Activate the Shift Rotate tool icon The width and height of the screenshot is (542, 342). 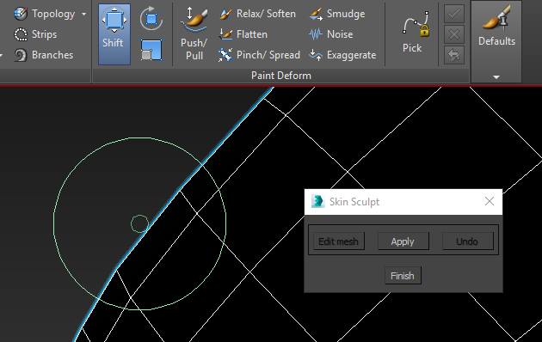click(x=151, y=18)
